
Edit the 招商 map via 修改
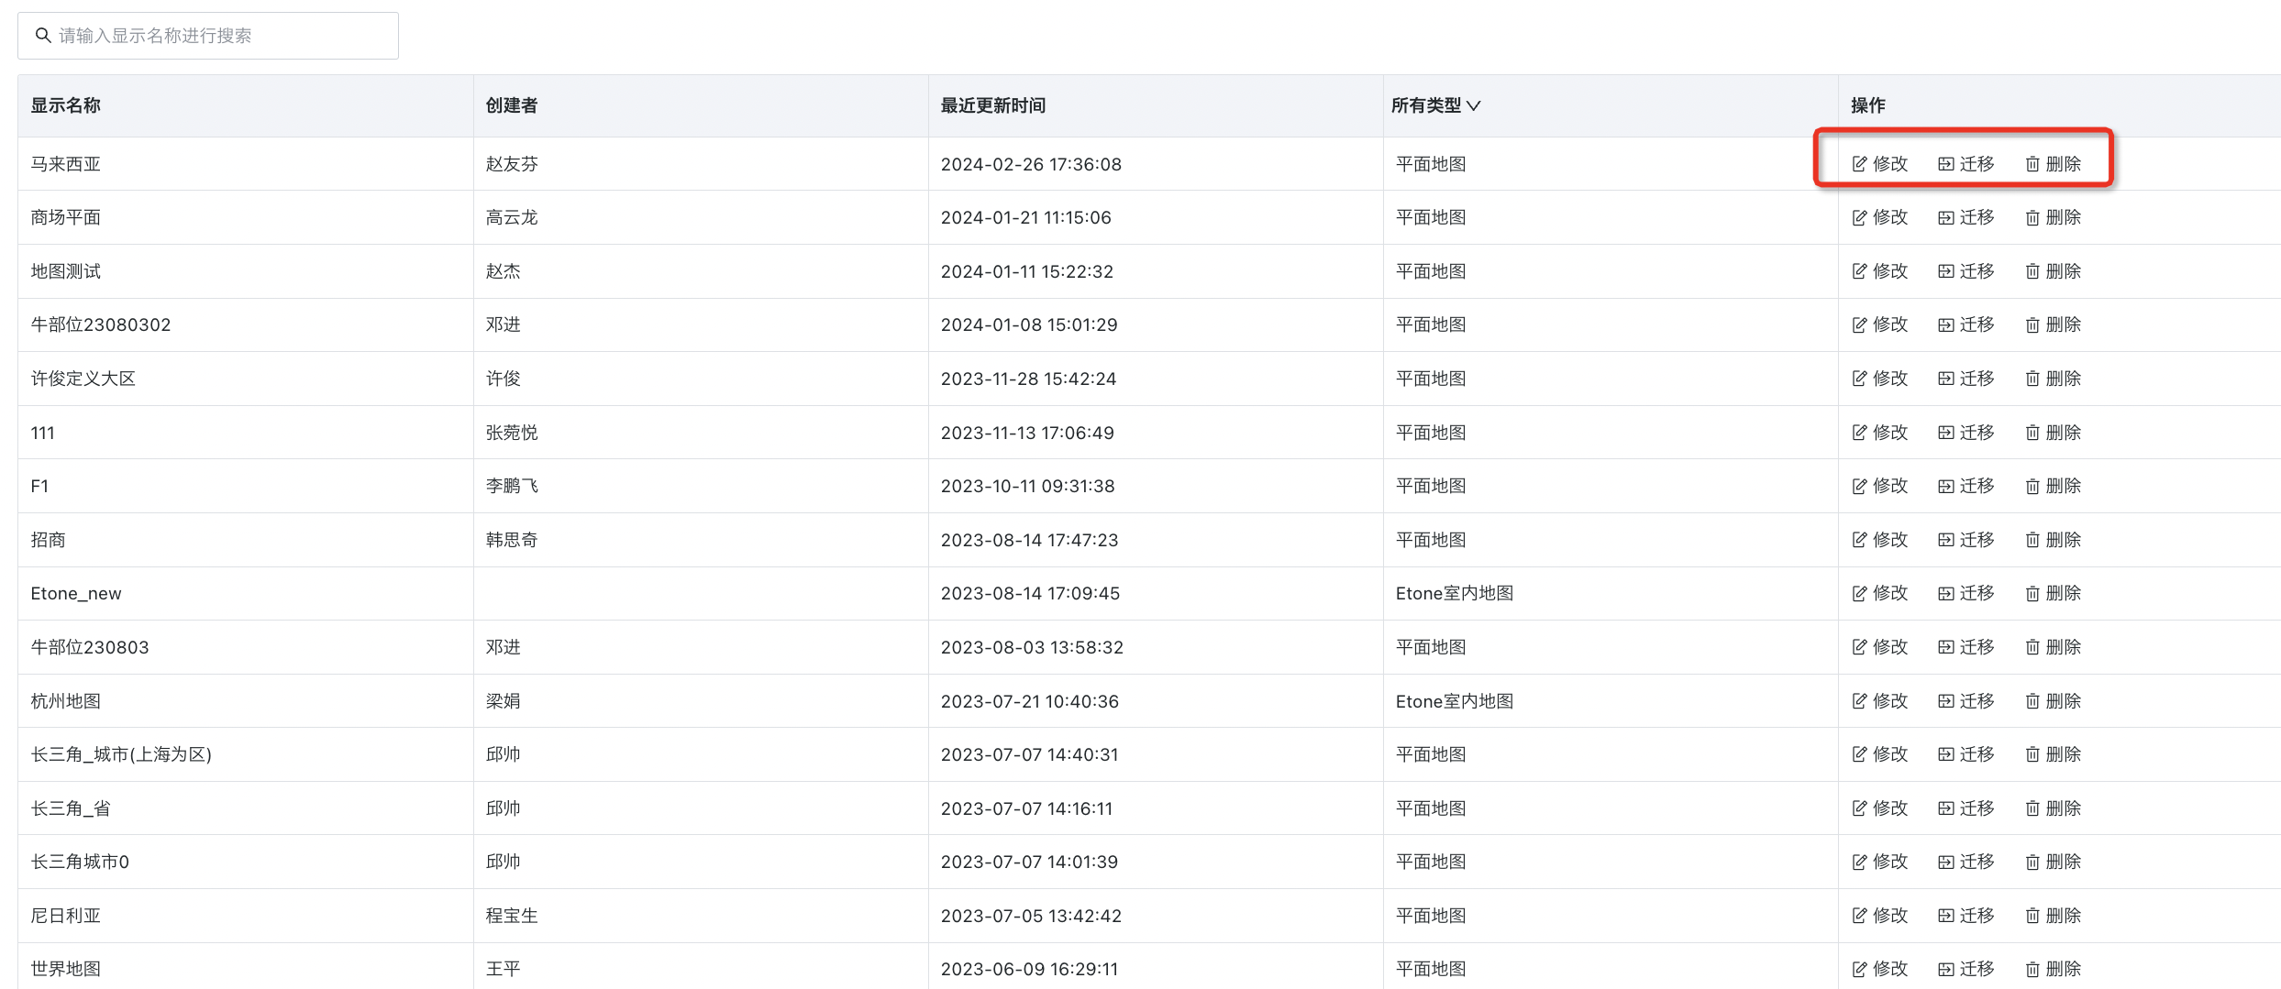point(1880,540)
